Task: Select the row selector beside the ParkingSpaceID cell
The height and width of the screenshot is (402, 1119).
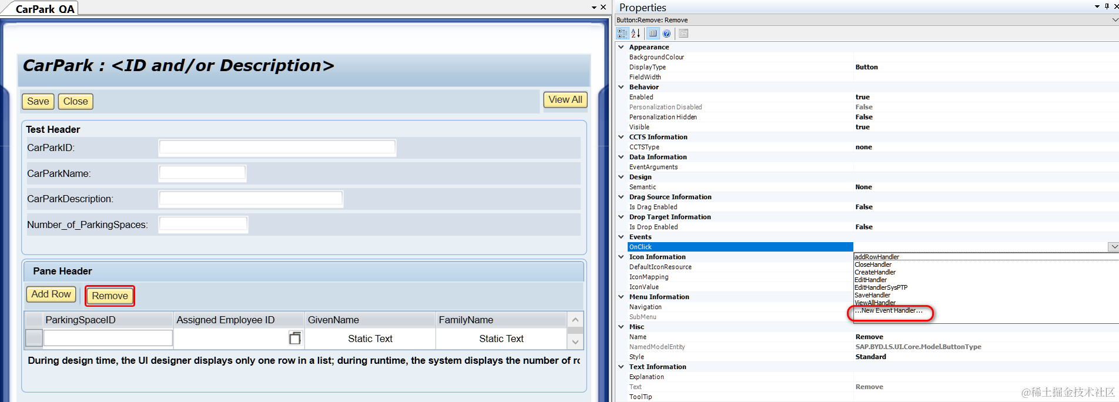Action: click(34, 338)
